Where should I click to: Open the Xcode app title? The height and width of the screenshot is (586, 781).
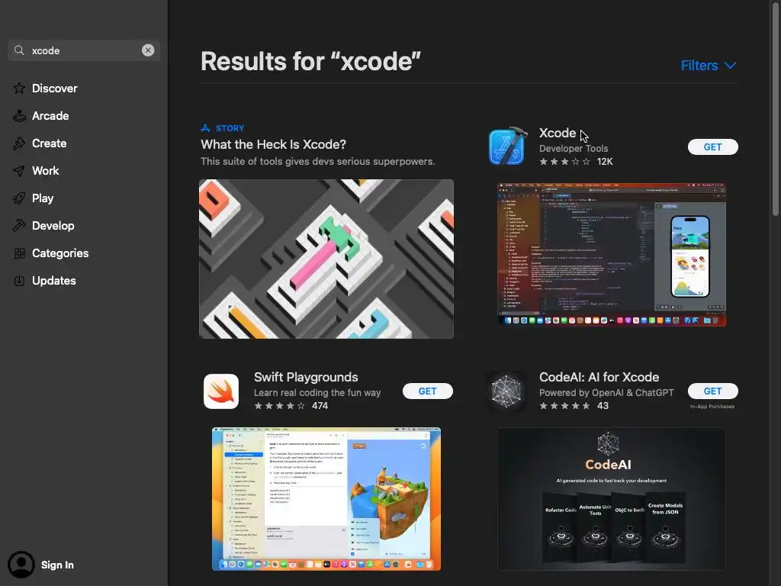point(558,133)
